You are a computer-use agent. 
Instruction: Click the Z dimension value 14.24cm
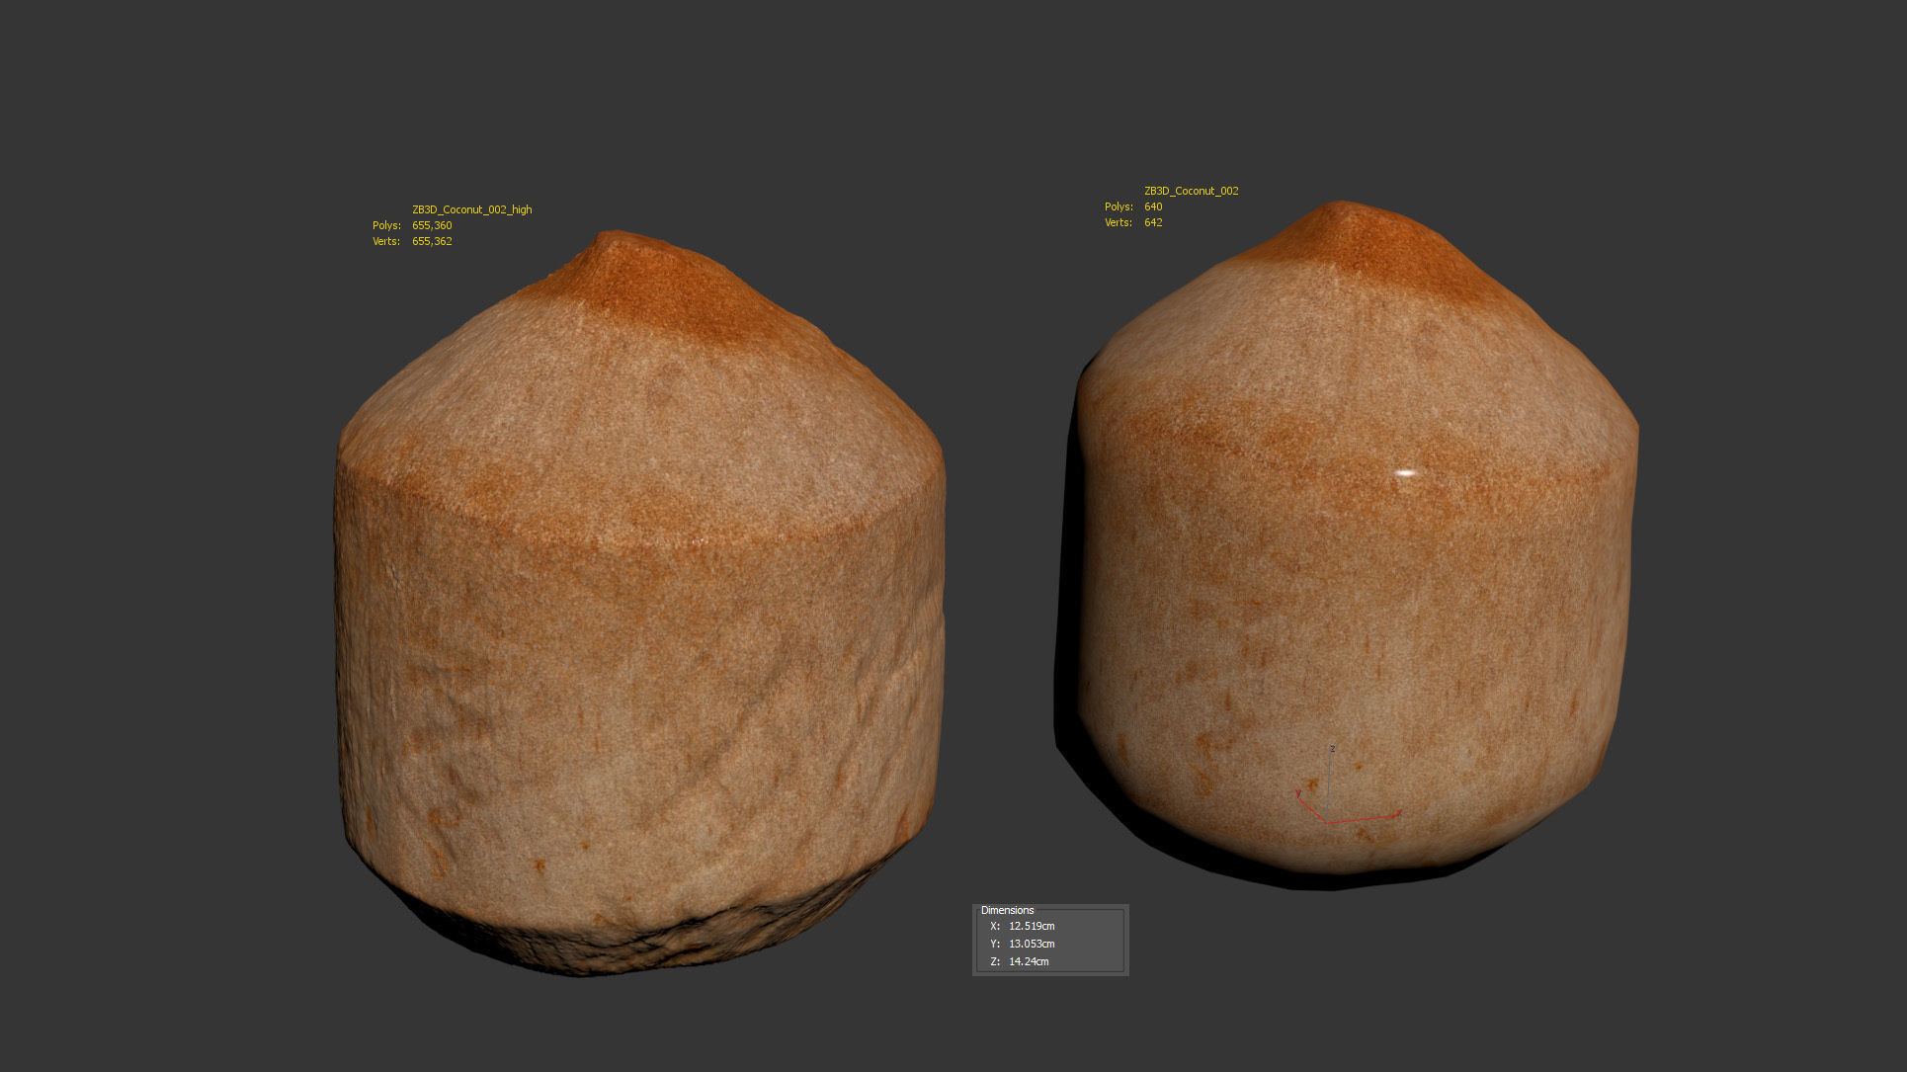tap(1029, 961)
